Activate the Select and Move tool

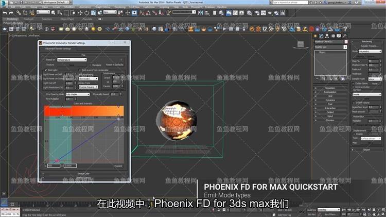(x=80, y=13)
